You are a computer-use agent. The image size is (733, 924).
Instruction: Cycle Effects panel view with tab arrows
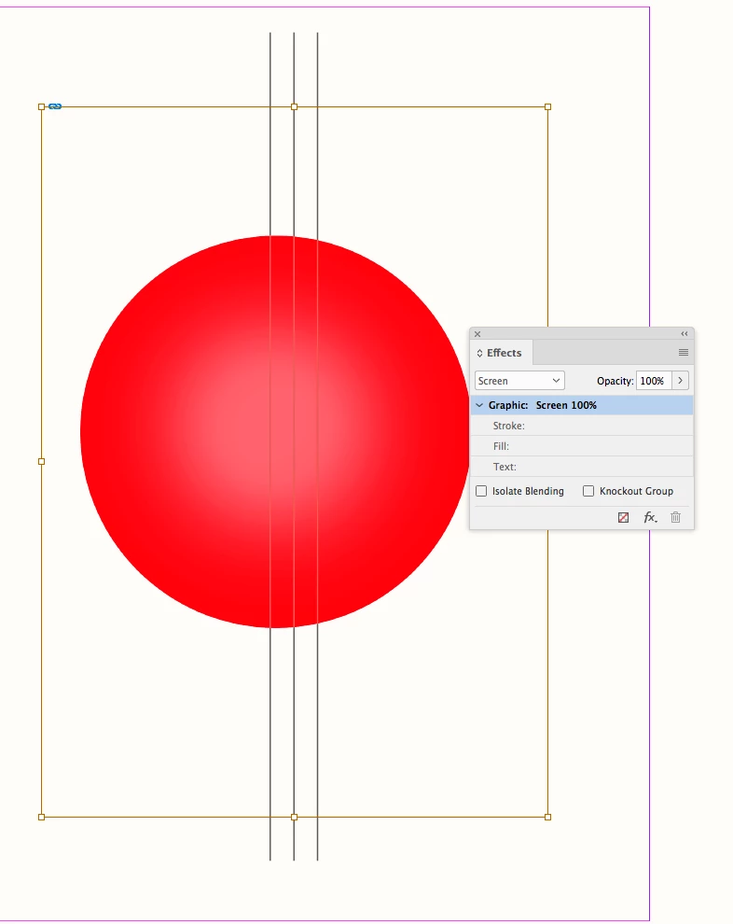480,353
